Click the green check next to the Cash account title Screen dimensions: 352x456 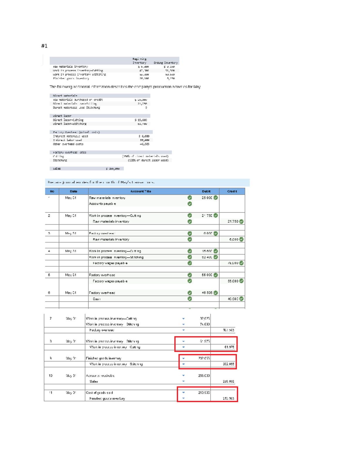click(189, 299)
